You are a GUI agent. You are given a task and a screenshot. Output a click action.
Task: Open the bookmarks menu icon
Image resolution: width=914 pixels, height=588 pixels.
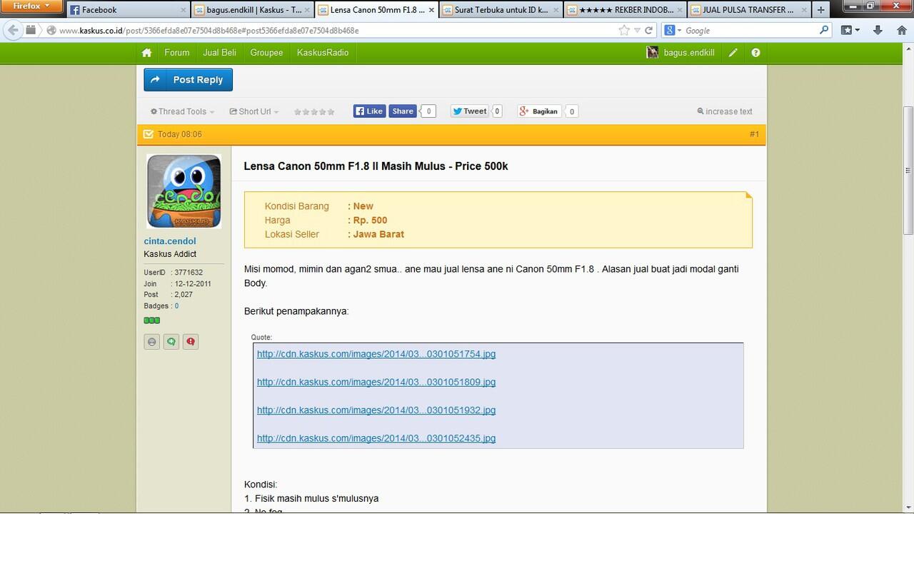point(850,30)
